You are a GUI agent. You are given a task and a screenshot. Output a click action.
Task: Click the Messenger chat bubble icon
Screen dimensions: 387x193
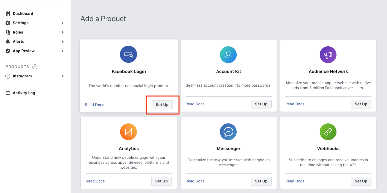pyautogui.click(x=228, y=132)
